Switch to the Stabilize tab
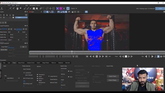The height and width of the screenshot is (93, 165). [61, 63]
